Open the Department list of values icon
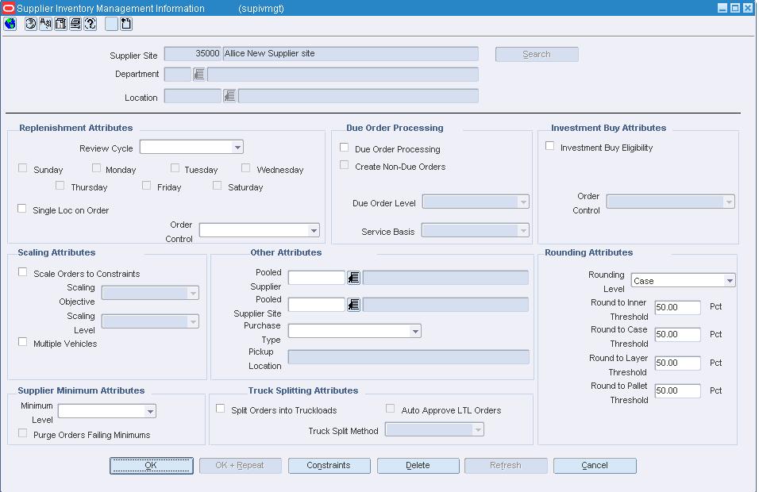759x492 pixels. pyautogui.click(x=199, y=75)
